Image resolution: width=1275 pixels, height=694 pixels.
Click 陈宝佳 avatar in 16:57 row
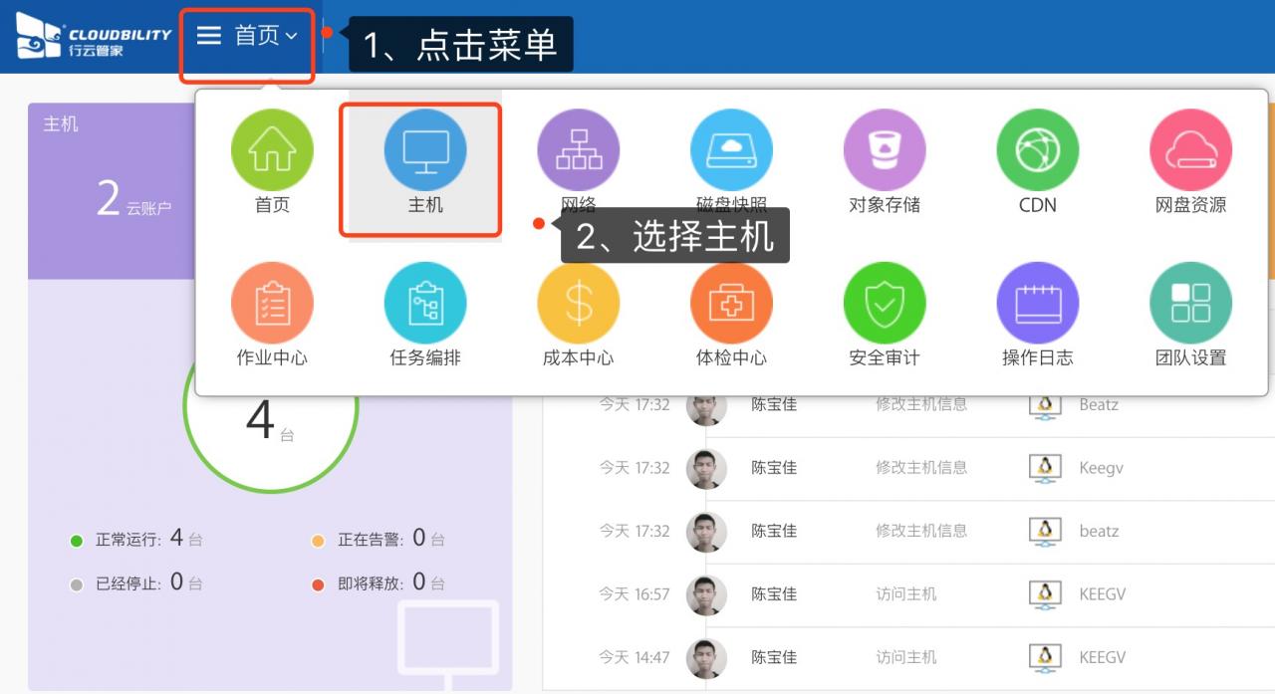point(706,594)
